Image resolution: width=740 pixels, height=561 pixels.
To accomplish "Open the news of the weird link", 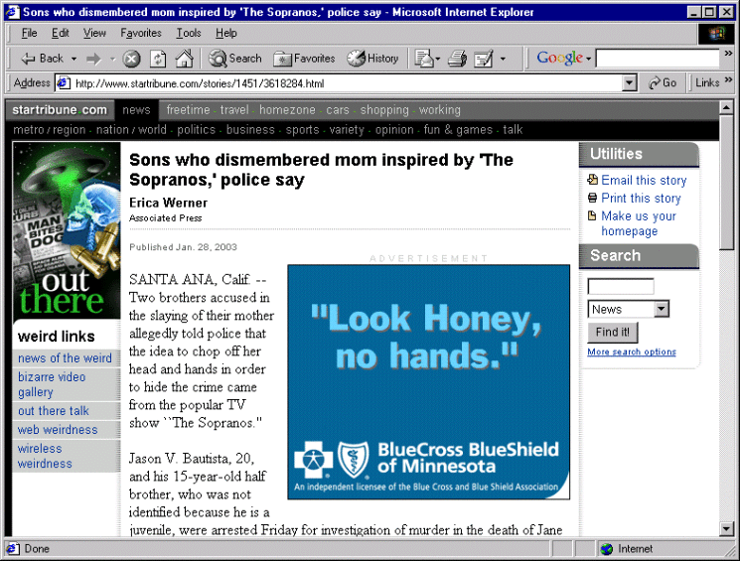I will pyautogui.click(x=65, y=358).
